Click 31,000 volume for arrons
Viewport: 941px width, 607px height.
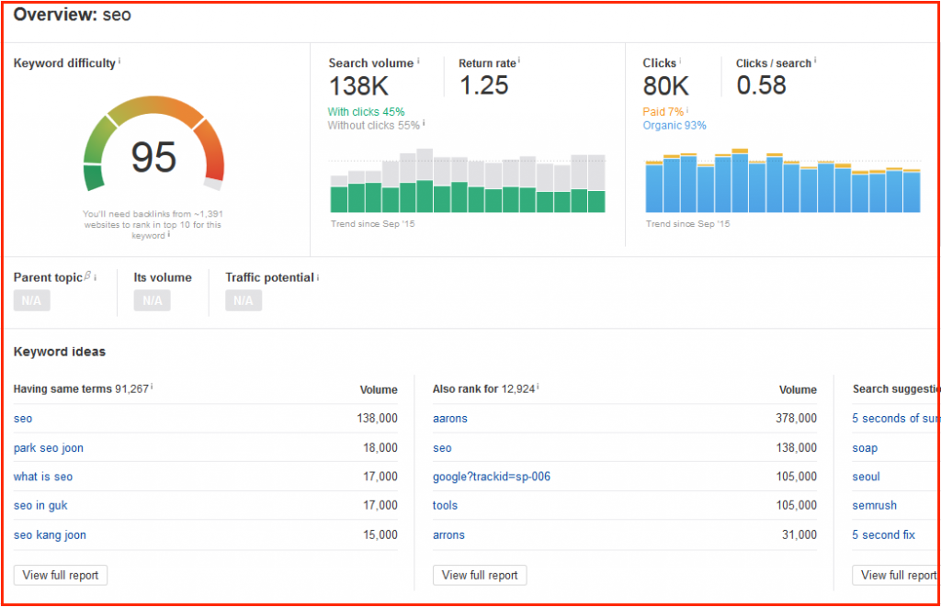799,534
